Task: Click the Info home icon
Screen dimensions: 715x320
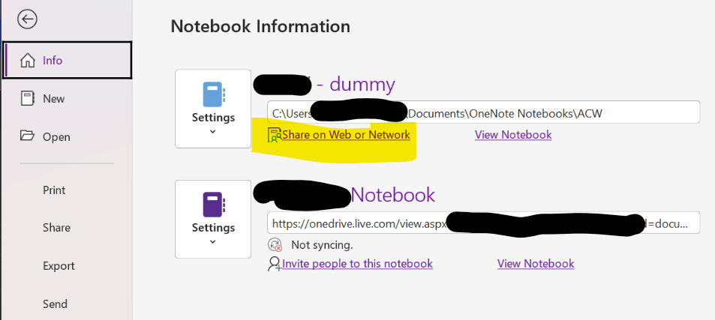Action: pos(28,61)
